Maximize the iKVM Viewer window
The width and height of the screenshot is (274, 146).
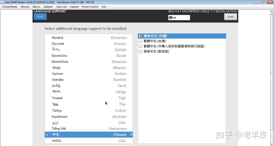click(263, 2)
